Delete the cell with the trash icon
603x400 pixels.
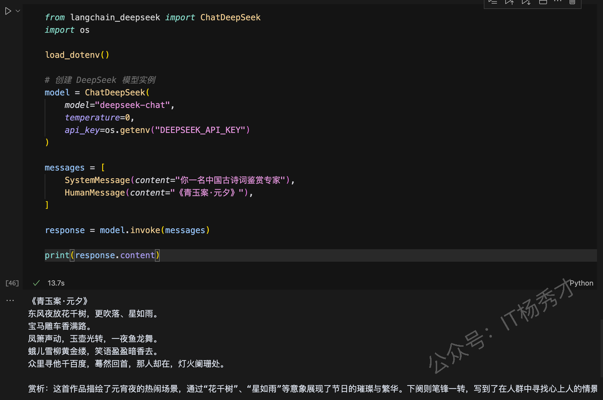point(572,2)
